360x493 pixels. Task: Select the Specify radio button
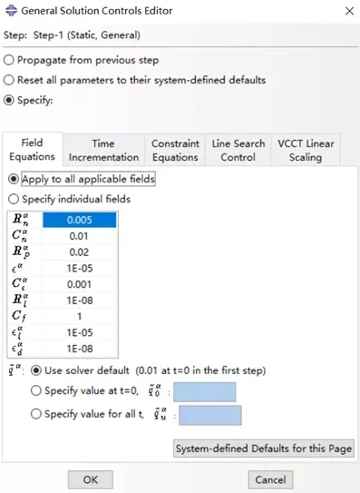[x=9, y=100]
